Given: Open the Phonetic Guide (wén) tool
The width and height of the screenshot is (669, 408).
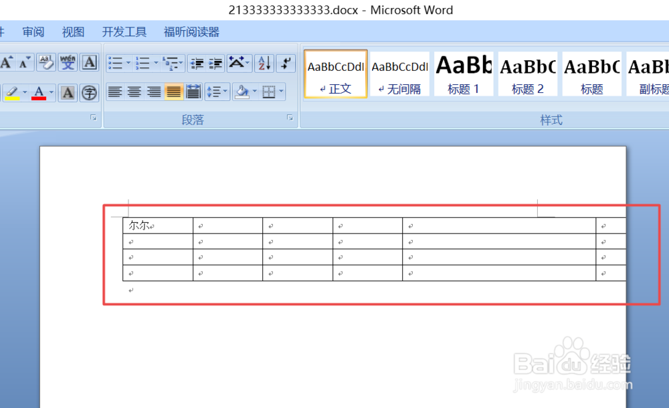Looking at the screenshot, I should tap(68, 63).
